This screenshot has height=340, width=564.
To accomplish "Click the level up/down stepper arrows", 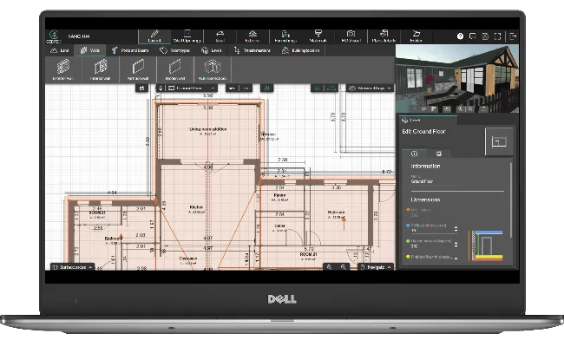I will pos(161,88).
